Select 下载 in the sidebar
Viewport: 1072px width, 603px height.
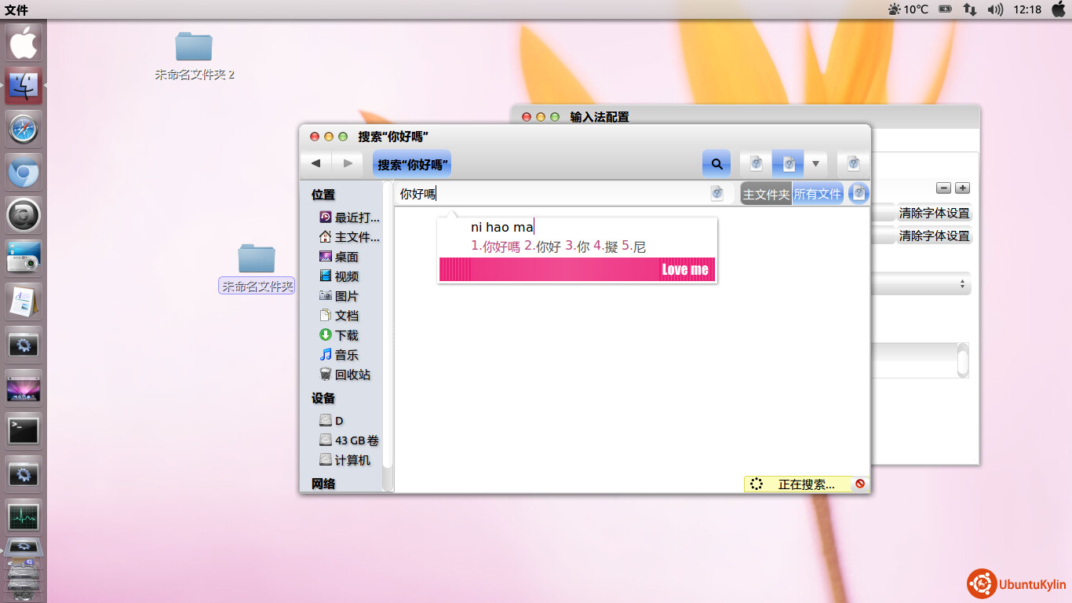pos(346,335)
